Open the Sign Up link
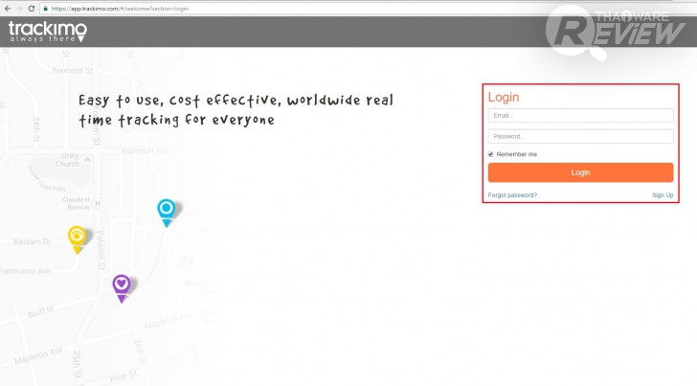The width and height of the screenshot is (697, 386). click(663, 195)
